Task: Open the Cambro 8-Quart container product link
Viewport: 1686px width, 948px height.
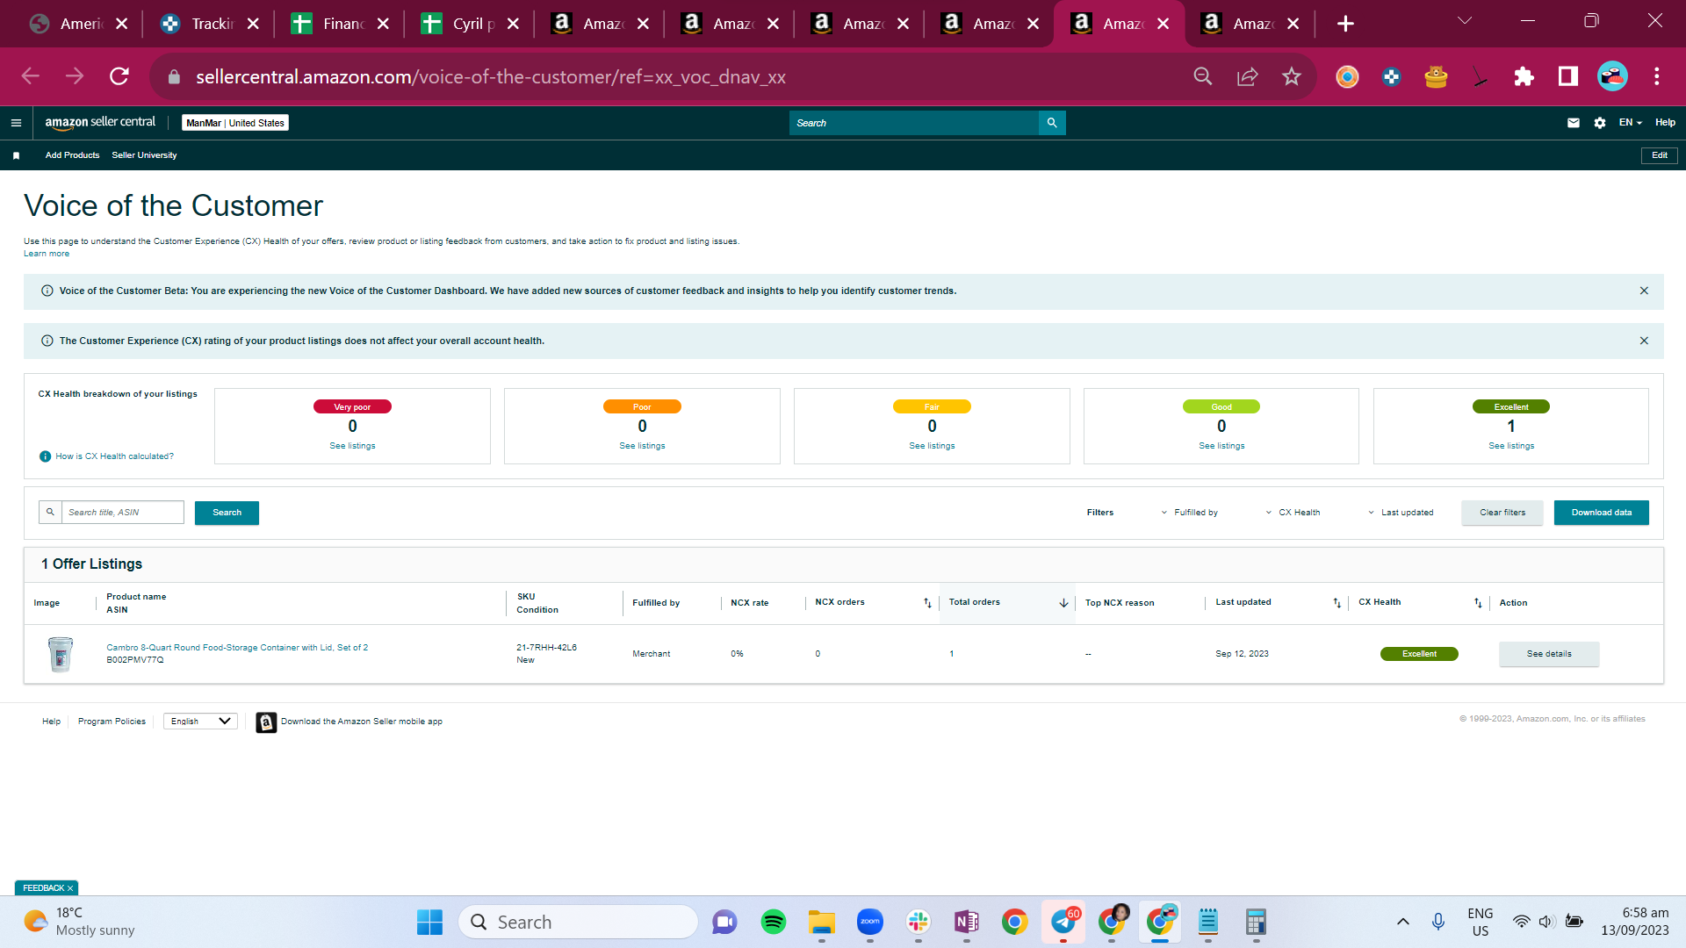Action: click(x=237, y=648)
